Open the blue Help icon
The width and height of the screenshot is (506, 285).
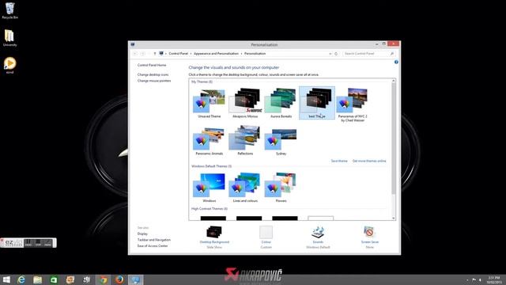pyautogui.click(x=396, y=62)
